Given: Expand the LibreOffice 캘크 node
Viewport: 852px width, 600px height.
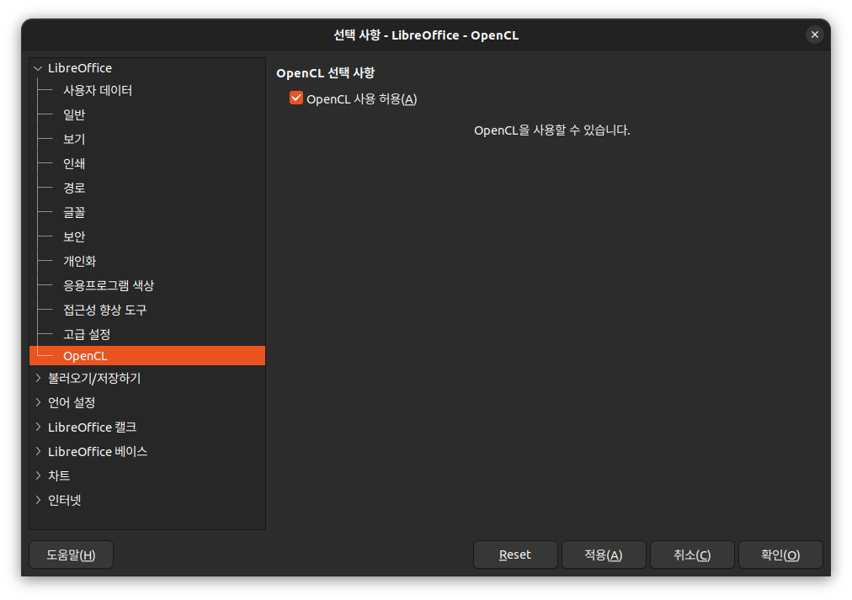Looking at the screenshot, I should point(38,427).
